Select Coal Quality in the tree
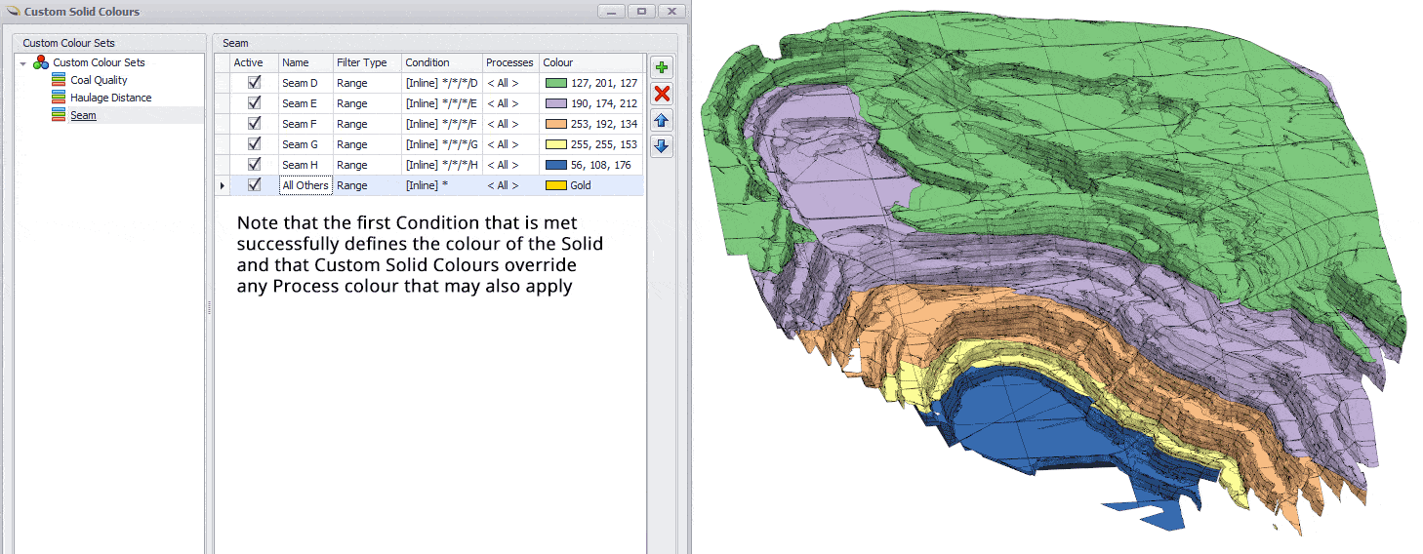The height and width of the screenshot is (554, 1423). [99, 80]
